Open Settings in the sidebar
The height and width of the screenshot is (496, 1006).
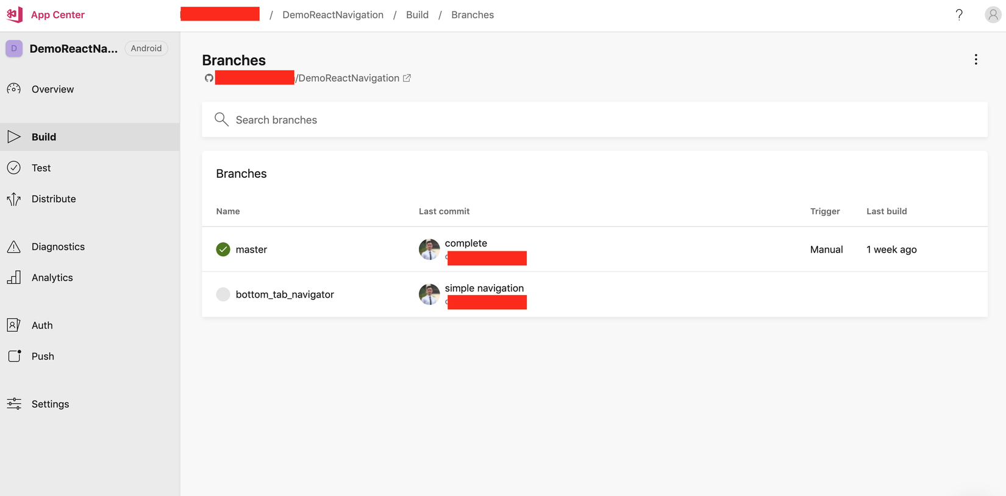coord(90,403)
